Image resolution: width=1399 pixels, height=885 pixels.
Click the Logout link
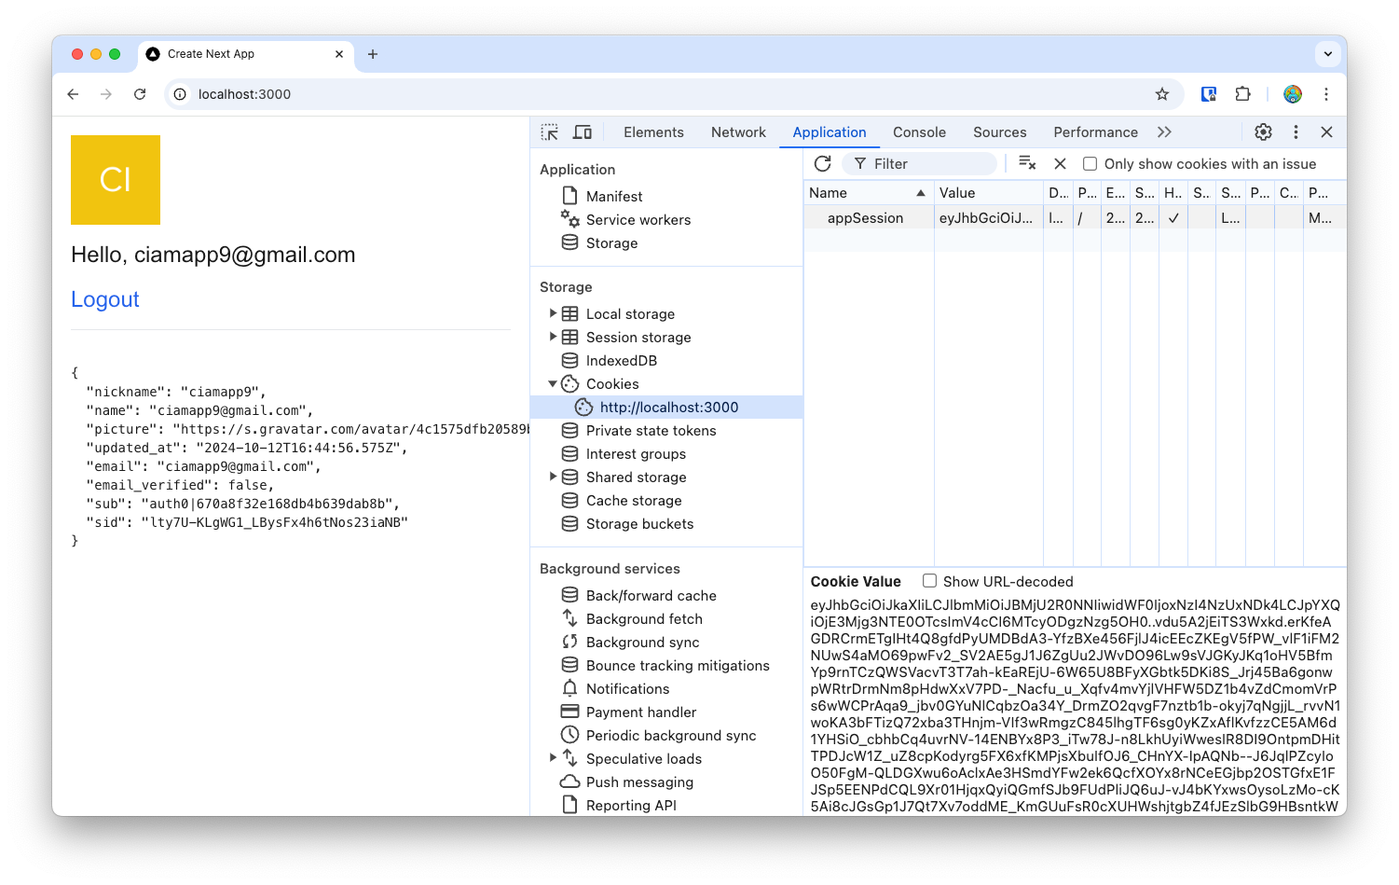coord(105,299)
